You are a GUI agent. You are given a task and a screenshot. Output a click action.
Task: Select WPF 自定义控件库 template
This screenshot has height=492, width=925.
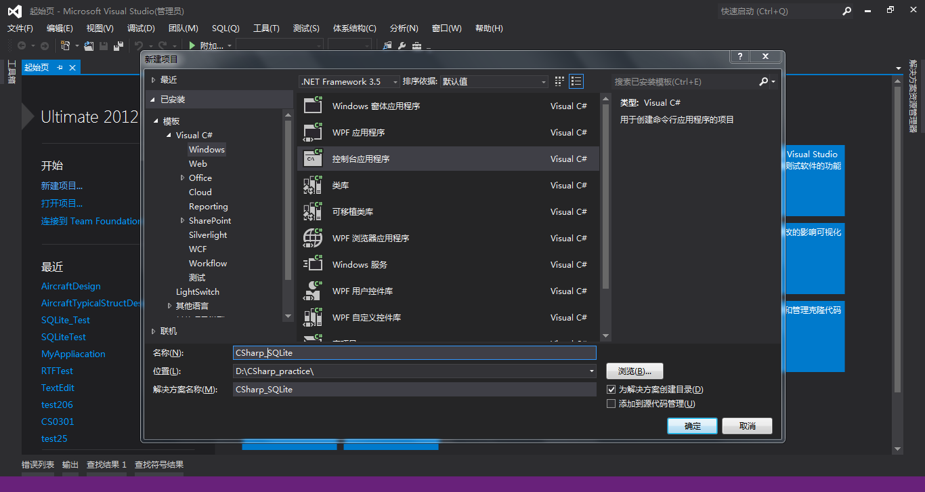pos(448,317)
